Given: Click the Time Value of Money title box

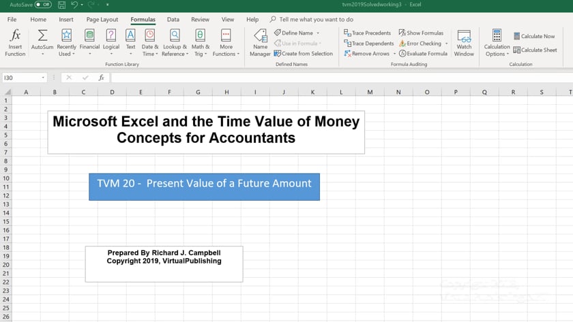Looking at the screenshot, I should point(206,132).
